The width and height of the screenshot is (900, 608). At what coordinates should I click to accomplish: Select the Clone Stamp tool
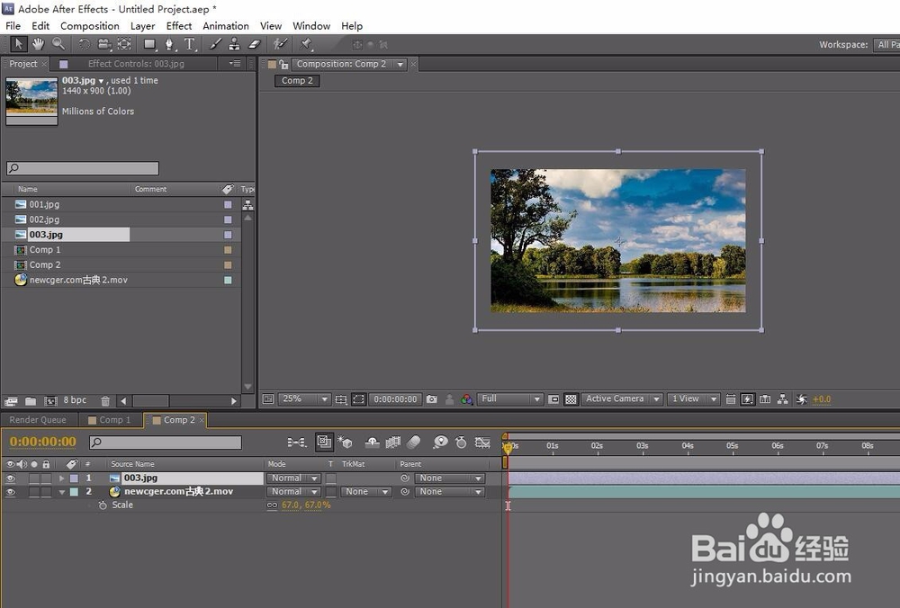[234, 44]
